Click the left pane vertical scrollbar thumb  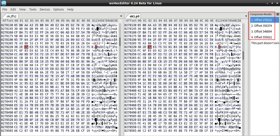point(120,41)
